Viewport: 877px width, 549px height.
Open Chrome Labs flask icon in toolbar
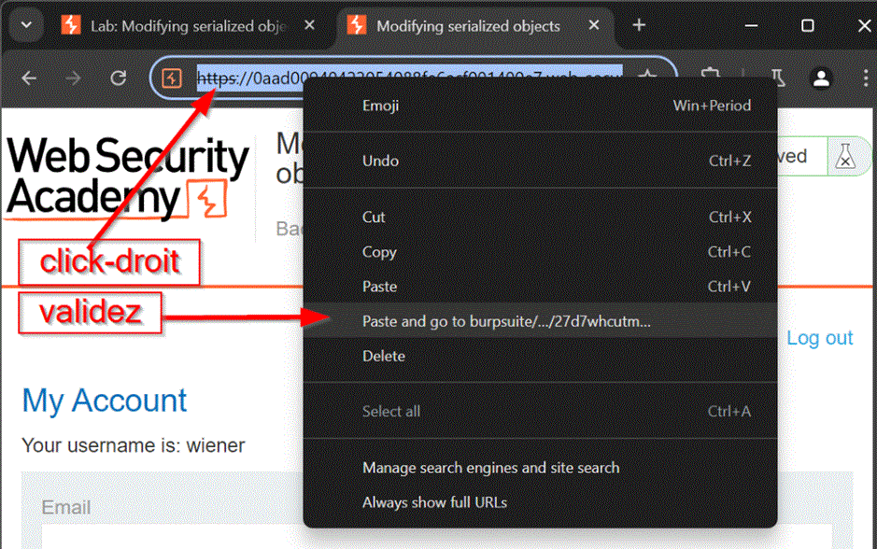pos(778,78)
